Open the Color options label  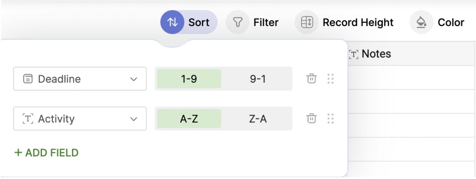pyautogui.click(x=451, y=22)
